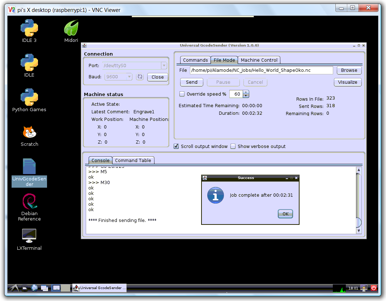The image size is (386, 301).
Task: Click OK in the Success dialog
Action: [x=285, y=214]
